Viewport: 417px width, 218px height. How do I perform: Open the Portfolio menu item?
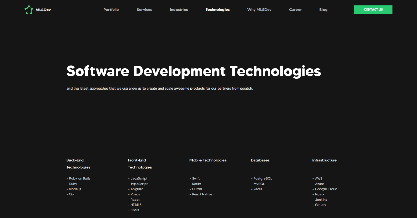111,9
